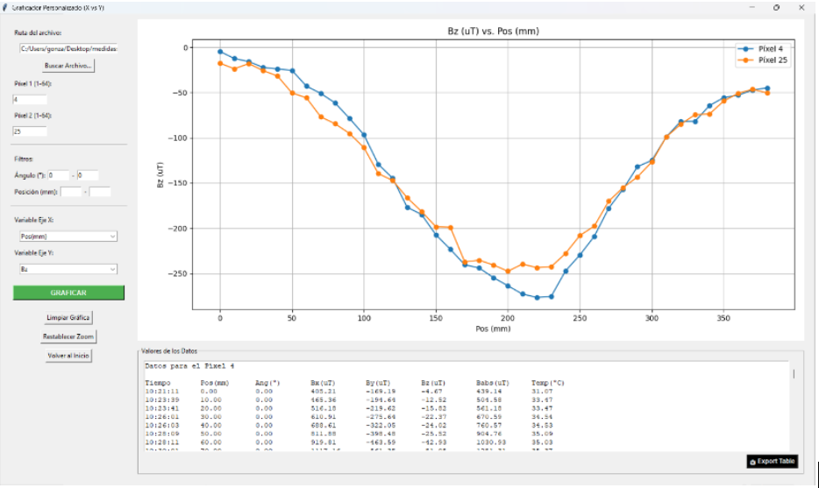Click the green GRAFICAR button
The height and width of the screenshot is (488, 819).
click(68, 293)
